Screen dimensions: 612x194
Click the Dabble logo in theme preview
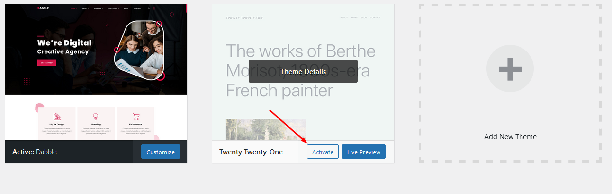(43, 8)
